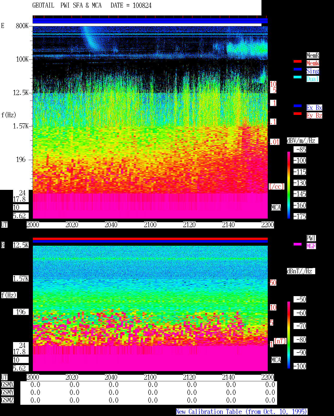Image resolution: width=334 pixels, height=416 pixels.
Task: Click the dBnT/√Hz vertical color scale bar
Action: (289, 335)
